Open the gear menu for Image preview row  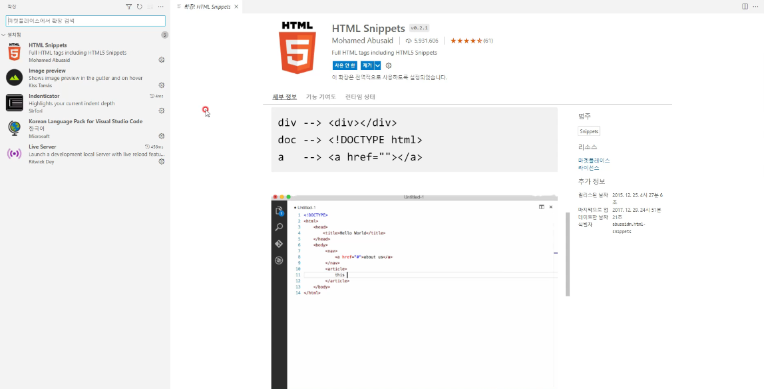click(162, 85)
